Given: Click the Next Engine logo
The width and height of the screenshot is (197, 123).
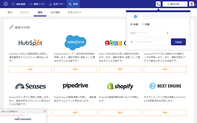Looking at the screenshot, I should [165, 86].
